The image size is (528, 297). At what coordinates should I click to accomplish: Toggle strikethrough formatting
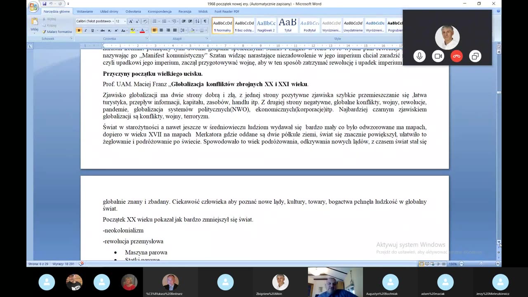(103, 30)
